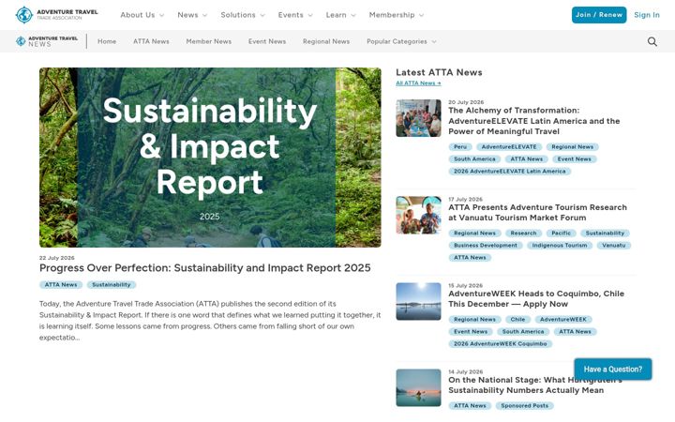The height and width of the screenshot is (422, 675).
Task: Open the Hurtigruten sustainability article thumbnail
Action: [x=418, y=387]
